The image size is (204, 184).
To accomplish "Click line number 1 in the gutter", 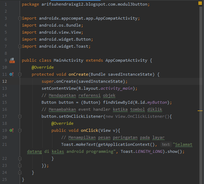I will tap(6, 5).
